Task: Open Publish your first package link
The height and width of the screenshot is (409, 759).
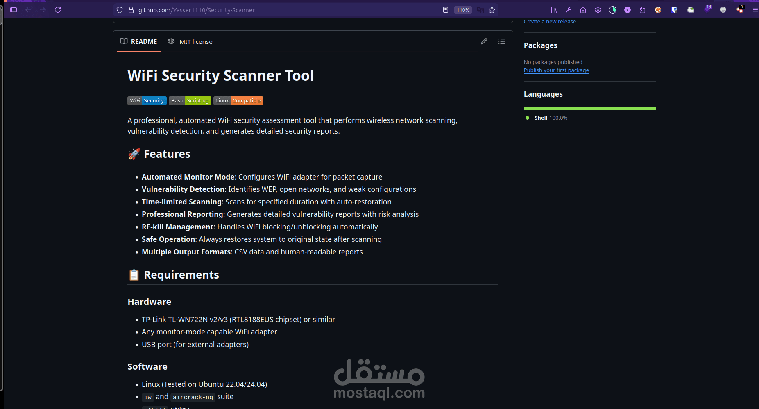Action: click(556, 70)
